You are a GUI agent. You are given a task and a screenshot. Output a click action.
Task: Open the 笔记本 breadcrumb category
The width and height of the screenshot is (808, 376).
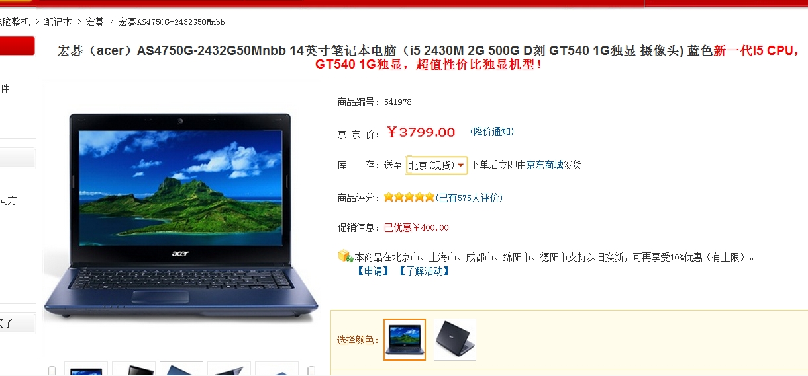pos(58,22)
